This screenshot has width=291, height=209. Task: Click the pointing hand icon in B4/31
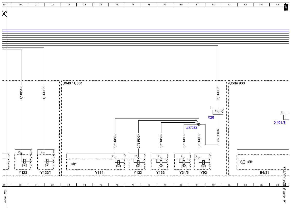tap(250, 162)
